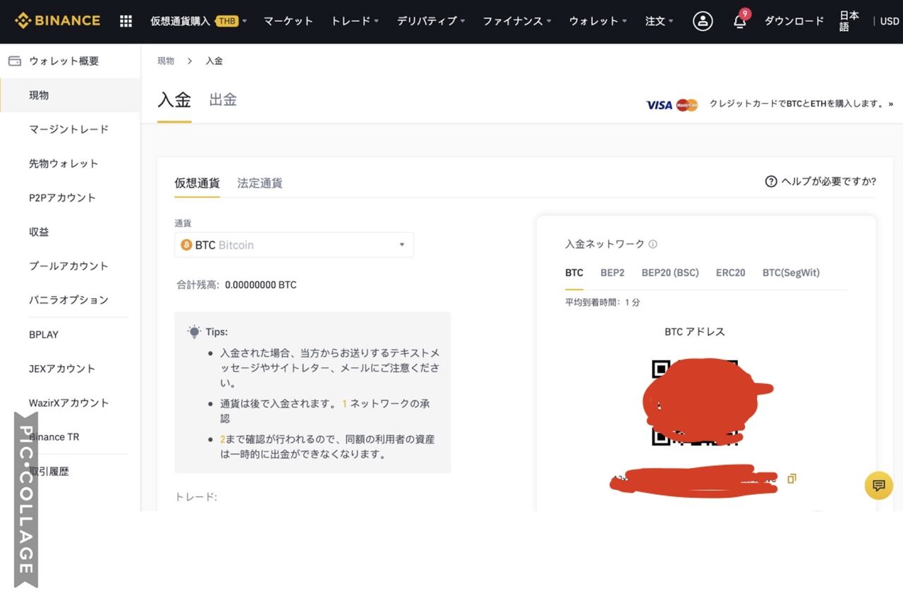Open the Binance apps grid icon
The width and height of the screenshot is (903, 602).
125,20
